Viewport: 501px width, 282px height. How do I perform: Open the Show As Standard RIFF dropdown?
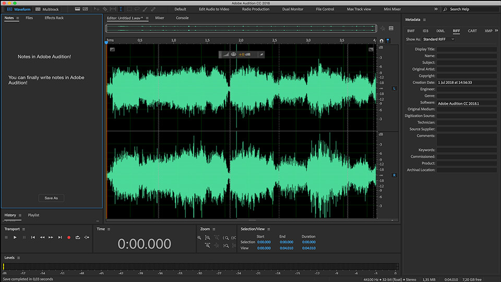tap(438, 39)
